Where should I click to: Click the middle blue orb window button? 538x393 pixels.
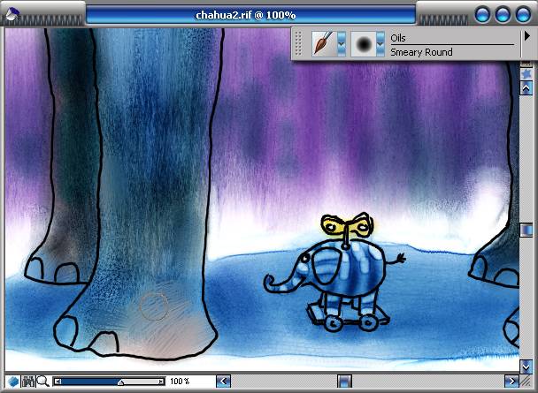click(x=503, y=15)
